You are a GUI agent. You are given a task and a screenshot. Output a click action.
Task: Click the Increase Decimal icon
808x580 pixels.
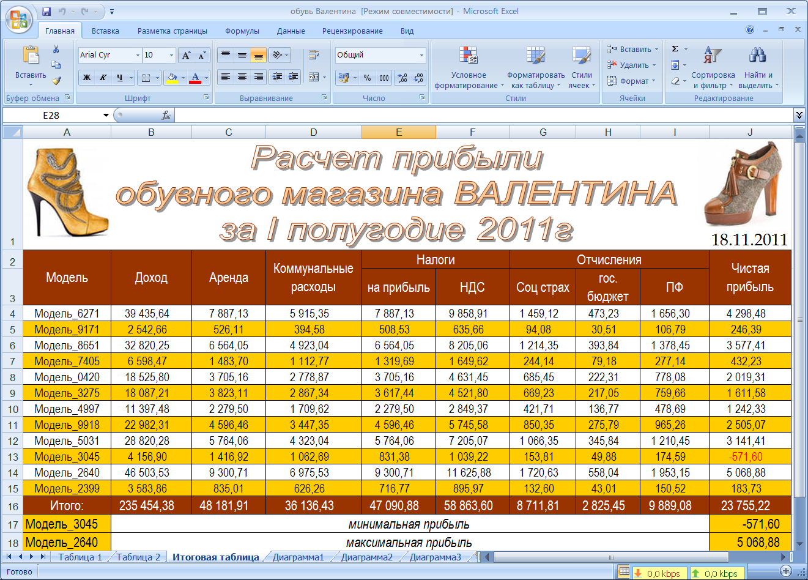point(402,78)
